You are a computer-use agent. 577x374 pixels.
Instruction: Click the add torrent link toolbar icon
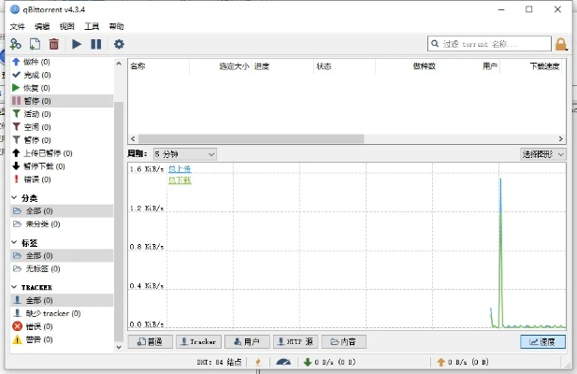coord(16,44)
